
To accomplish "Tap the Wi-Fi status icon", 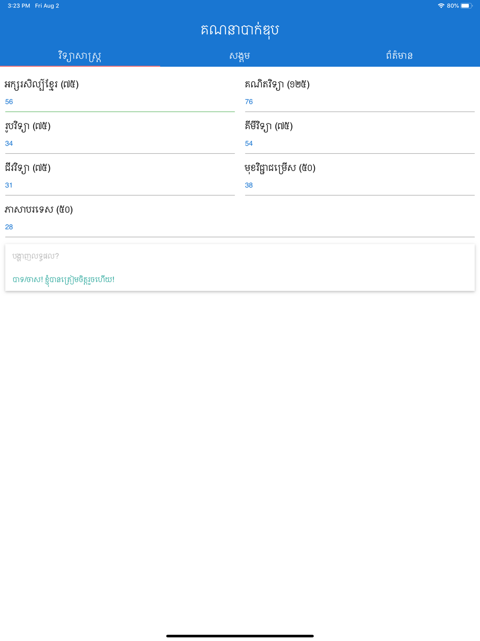I will (441, 6).
